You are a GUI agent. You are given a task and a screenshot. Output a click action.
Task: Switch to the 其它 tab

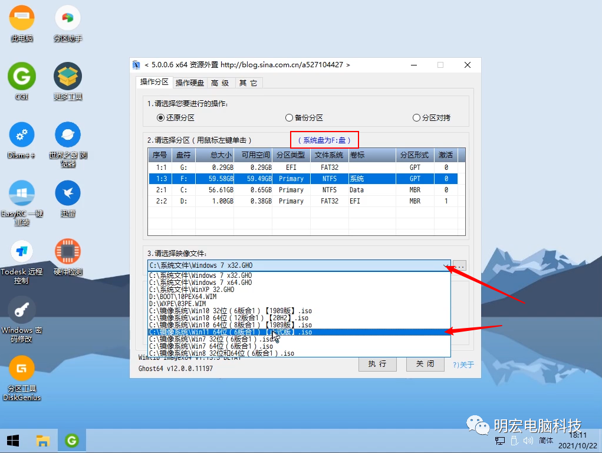point(248,83)
